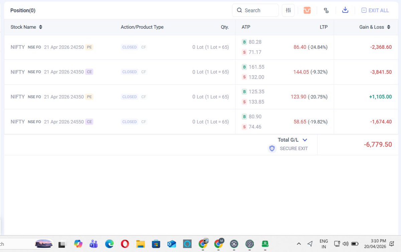401x252 pixels.
Task: Show hidden system tray icons
Action: (299, 244)
